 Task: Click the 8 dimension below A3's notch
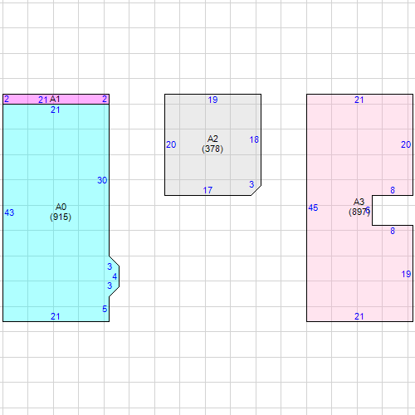point(393,231)
